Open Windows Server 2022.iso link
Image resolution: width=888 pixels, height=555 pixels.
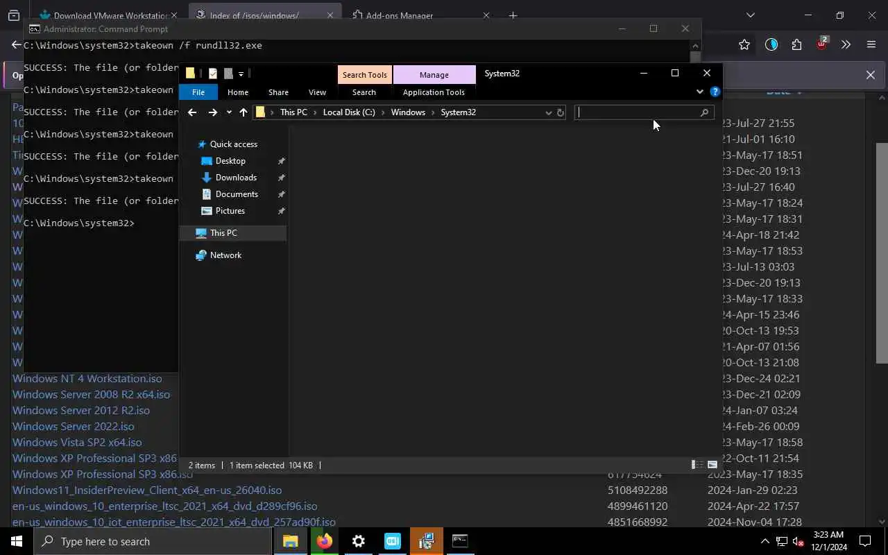[74, 427]
